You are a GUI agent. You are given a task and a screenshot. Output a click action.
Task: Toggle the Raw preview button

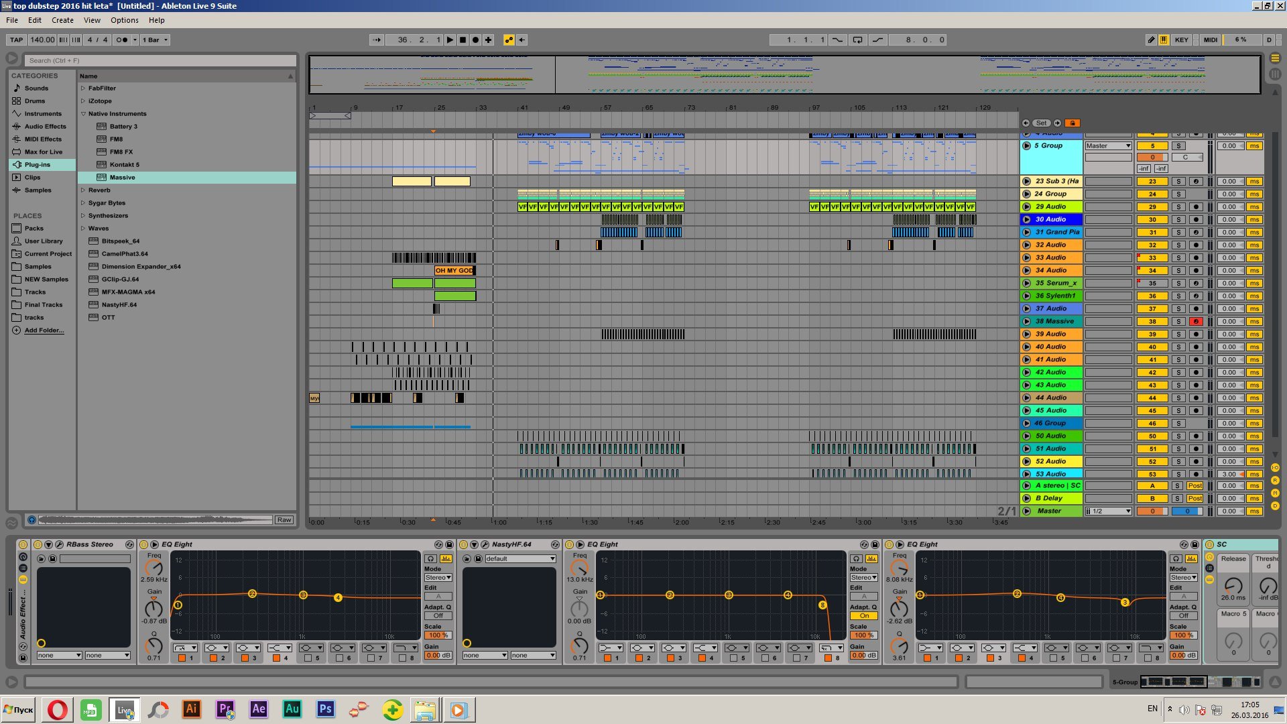pos(284,520)
